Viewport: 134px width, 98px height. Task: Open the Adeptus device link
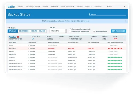12,37
